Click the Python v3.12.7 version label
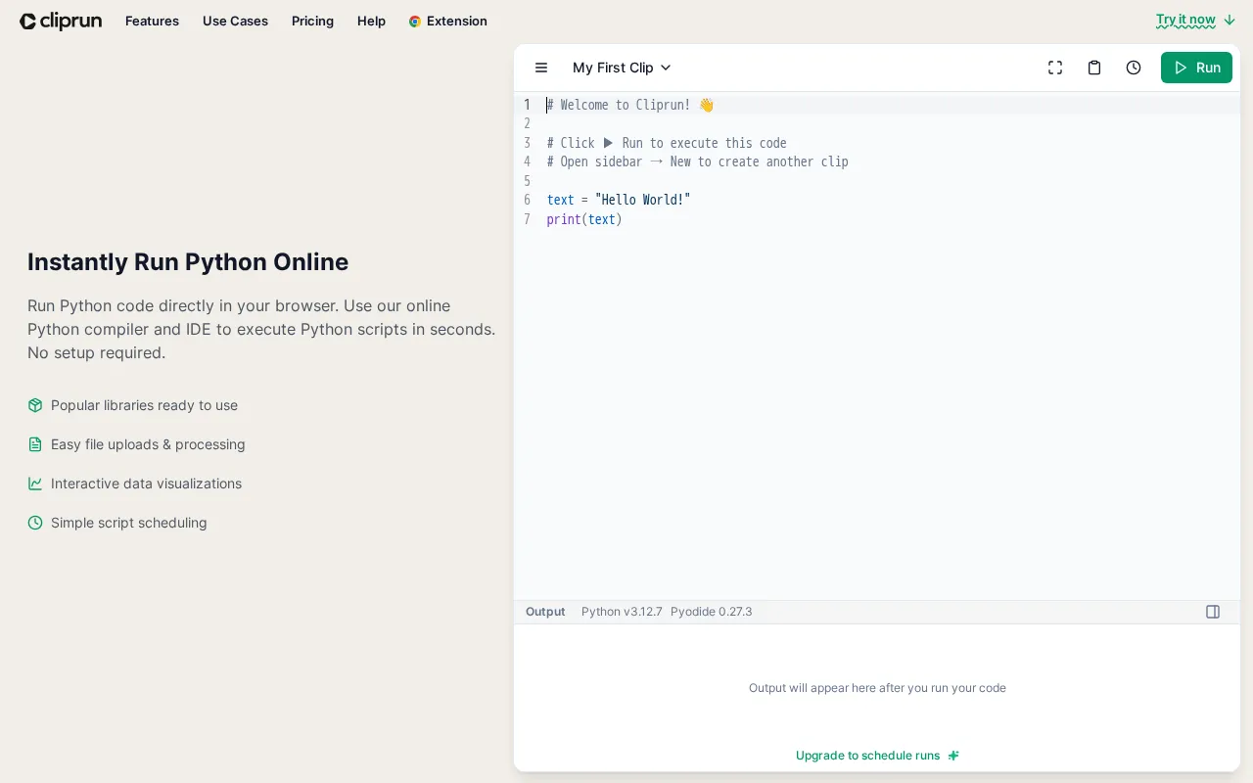 622,612
